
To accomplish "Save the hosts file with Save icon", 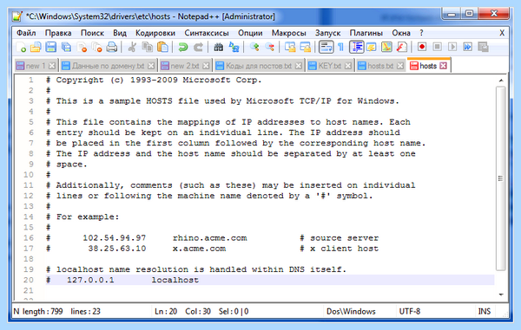I will (x=51, y=47).
